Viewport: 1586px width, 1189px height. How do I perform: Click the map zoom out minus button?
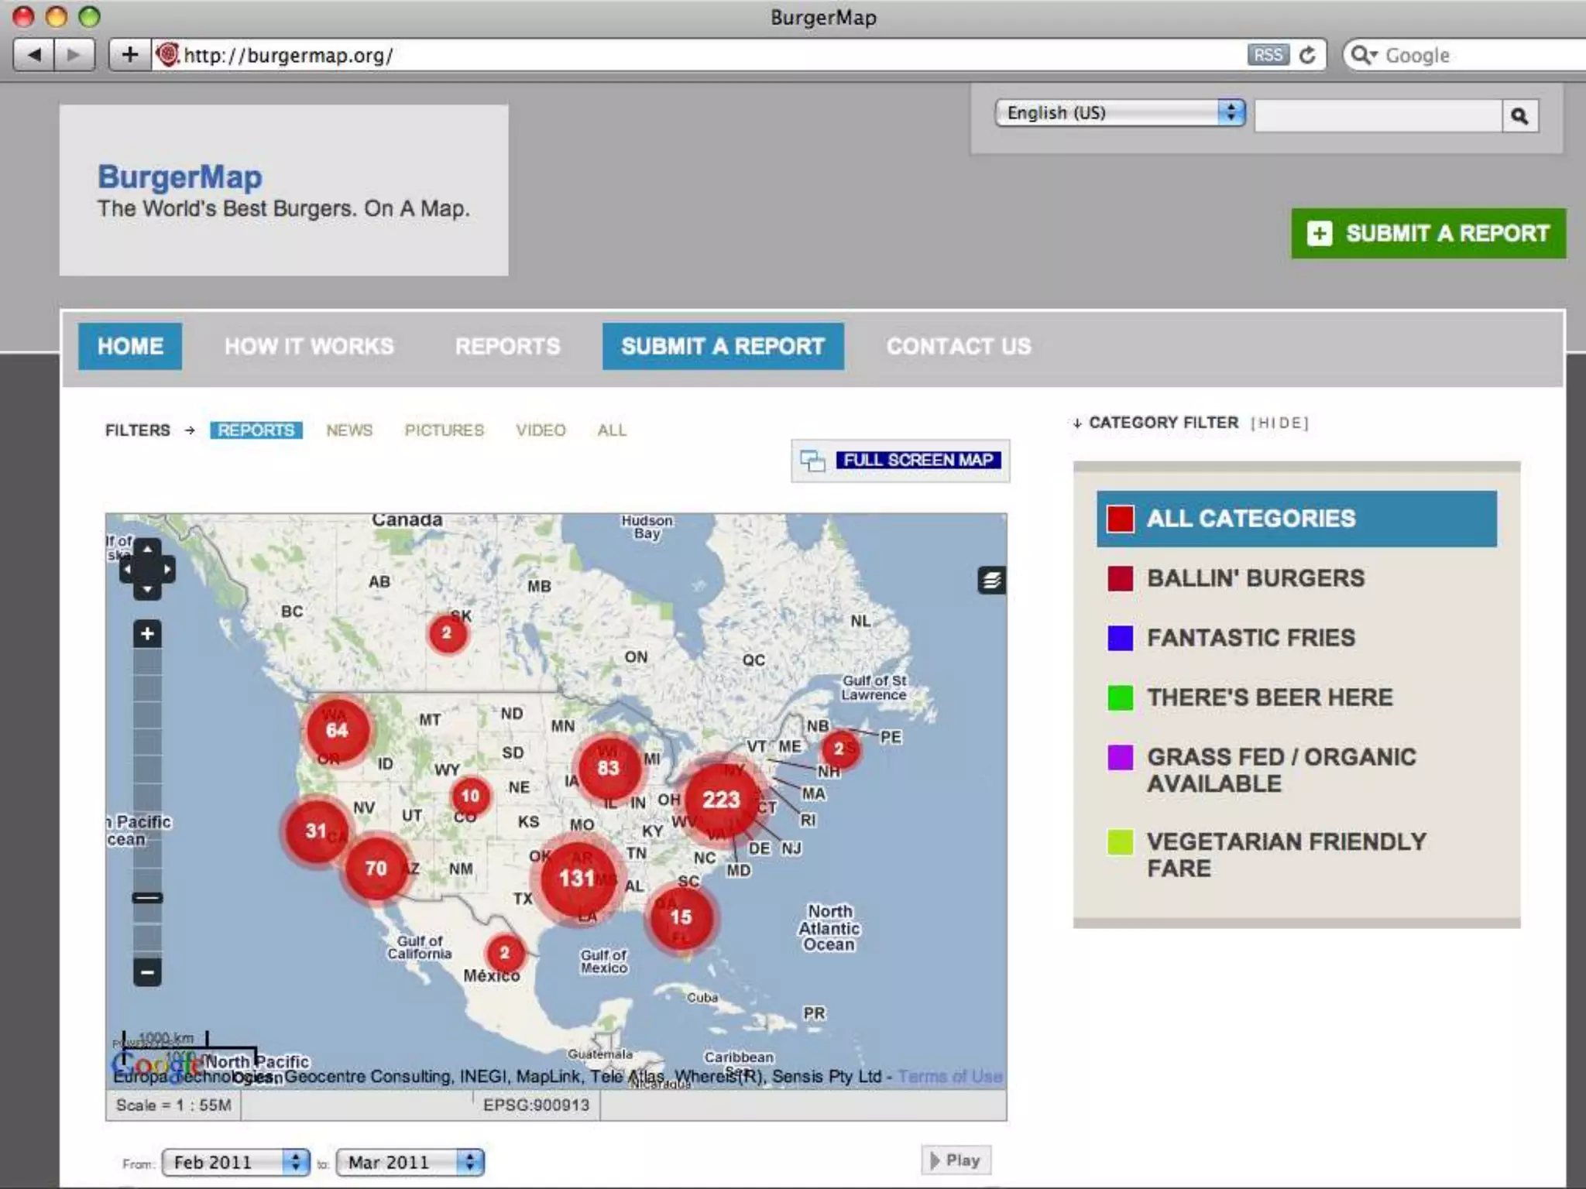(147, 971)
